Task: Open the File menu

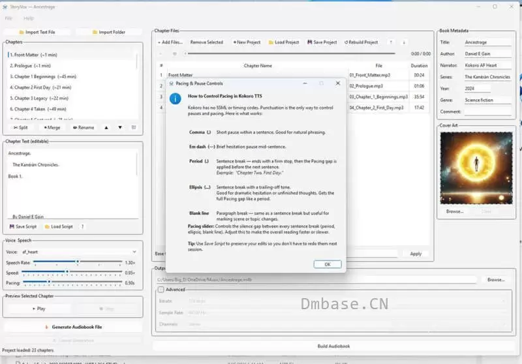Action: pos(8,18)
